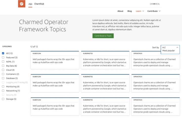Collapse the Sort by dropdown chevron
This screenshot has width=182, height=118.
click(177, 47)
